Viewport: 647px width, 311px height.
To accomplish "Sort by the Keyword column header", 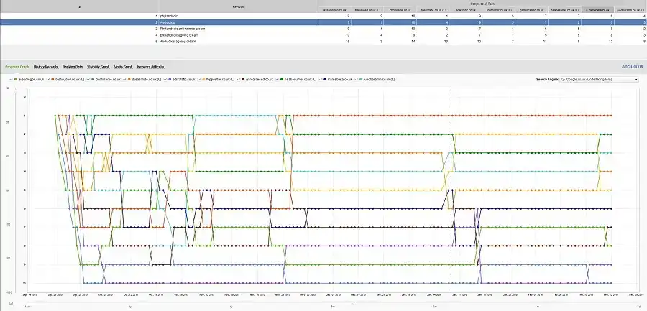I will [239, 6].
